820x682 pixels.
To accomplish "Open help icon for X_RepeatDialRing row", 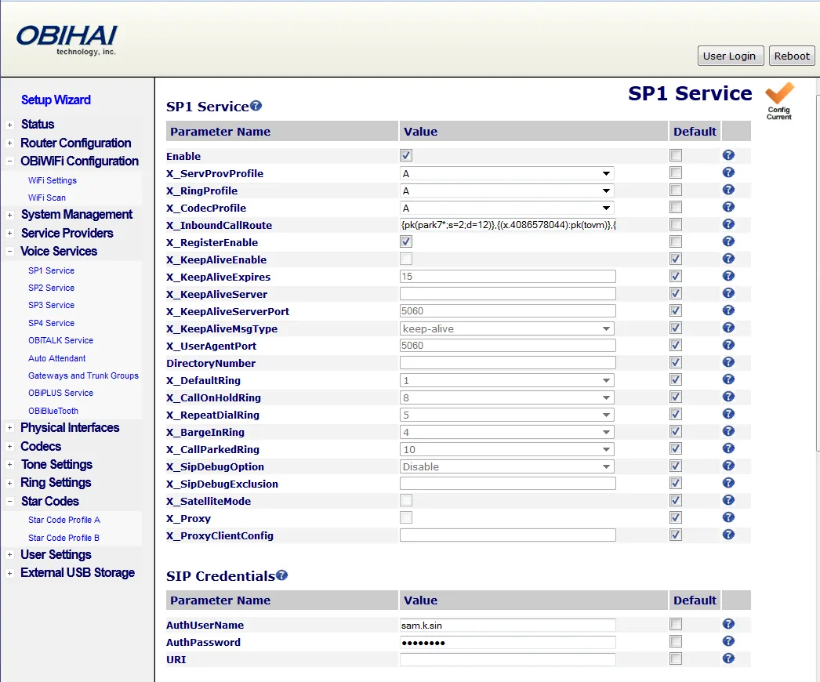I will coord(728,414).
